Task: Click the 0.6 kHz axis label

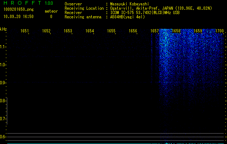Action: (x=3, y=137)
